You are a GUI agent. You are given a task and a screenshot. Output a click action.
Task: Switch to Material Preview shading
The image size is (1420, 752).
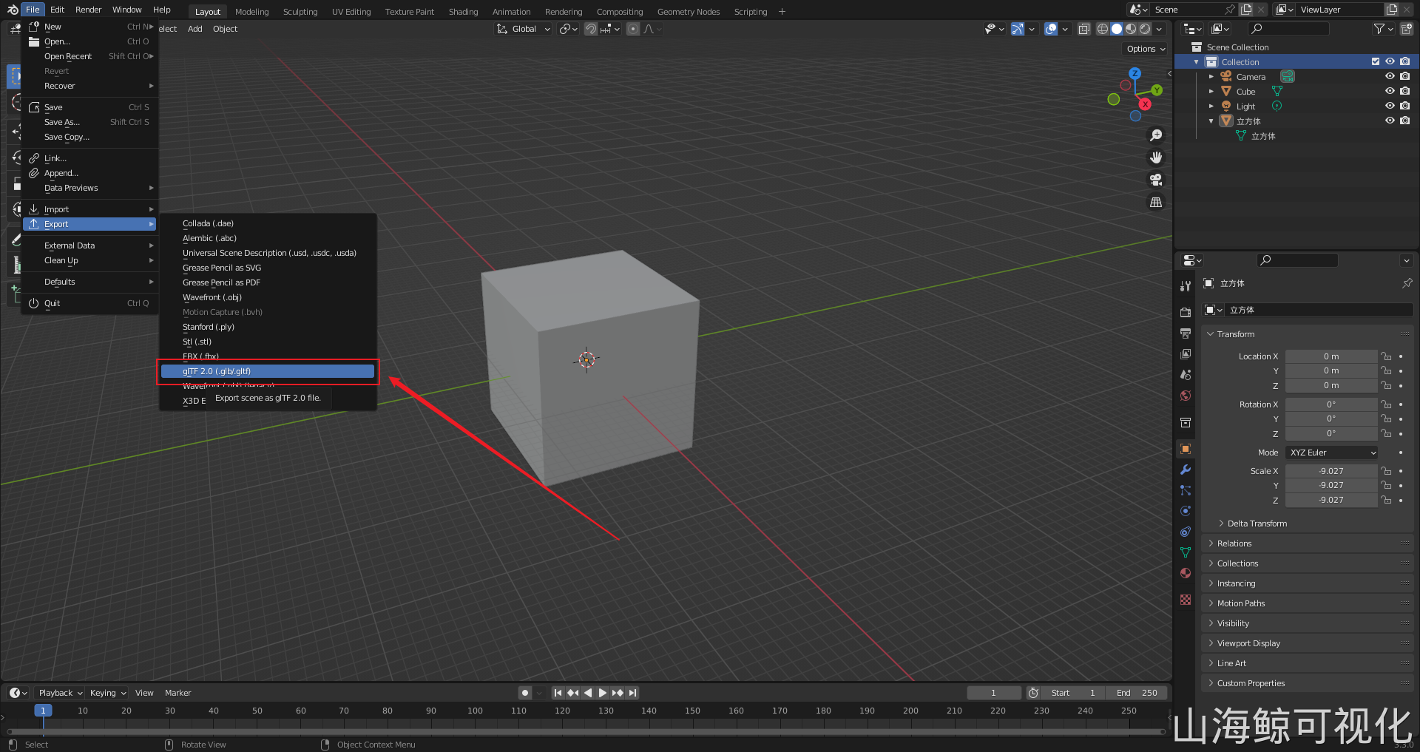click(x=1131, y=29)
